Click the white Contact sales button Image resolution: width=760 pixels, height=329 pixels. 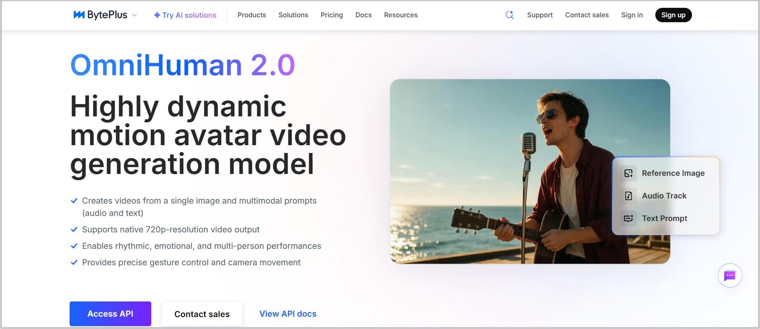click(x=202, y=314)
